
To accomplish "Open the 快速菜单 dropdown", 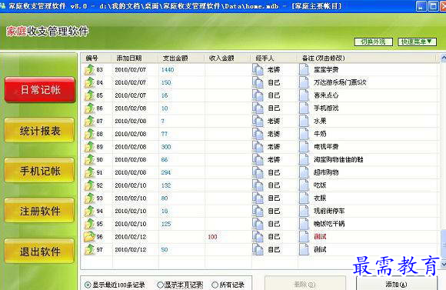I will [x=417, y=42].
